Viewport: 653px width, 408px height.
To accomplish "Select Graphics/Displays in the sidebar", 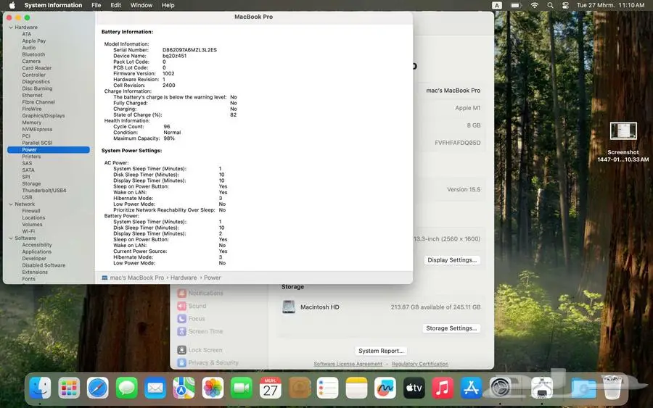I will pos(44,116).
